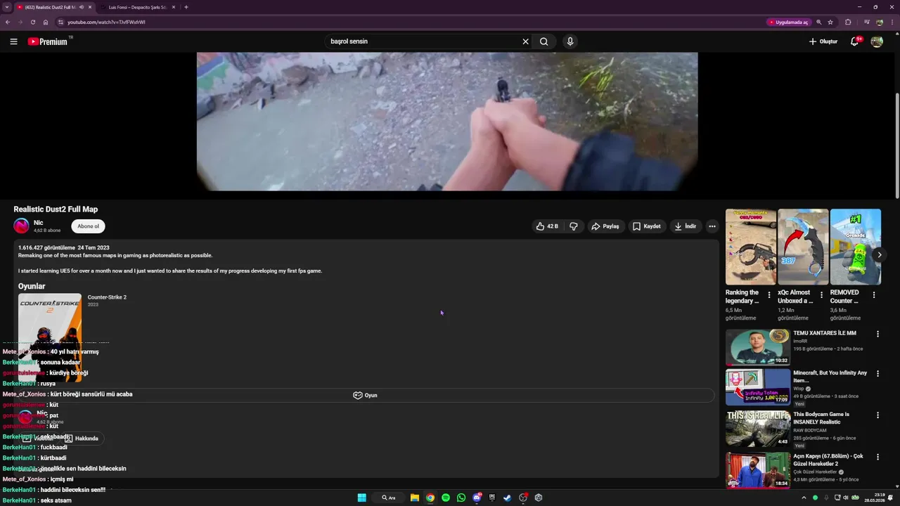The width and height of the screenshot is (900, 506).
Task: Open account avatar menu
Action: (x=877, y=41)
